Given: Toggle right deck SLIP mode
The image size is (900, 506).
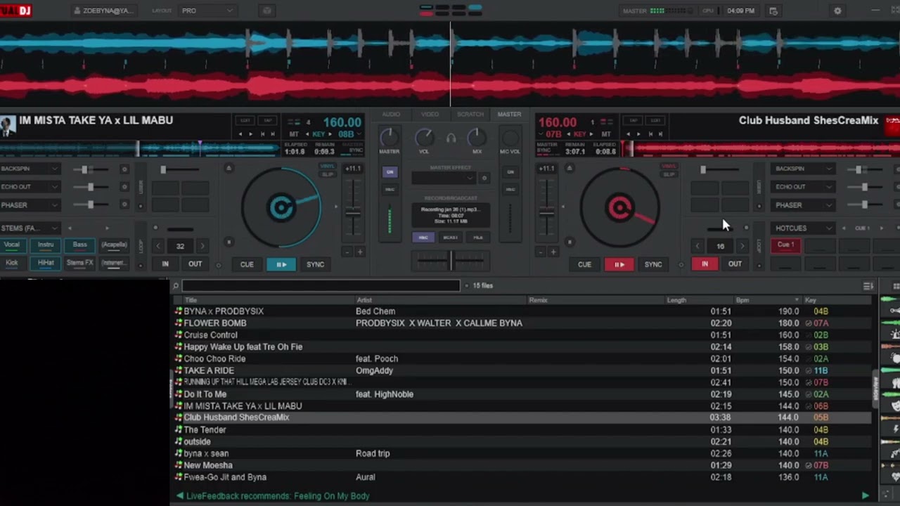Looking at the screenshot, I should [669, 174].
